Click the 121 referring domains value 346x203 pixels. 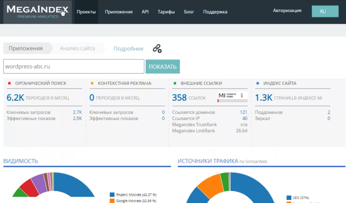(244, 112)
